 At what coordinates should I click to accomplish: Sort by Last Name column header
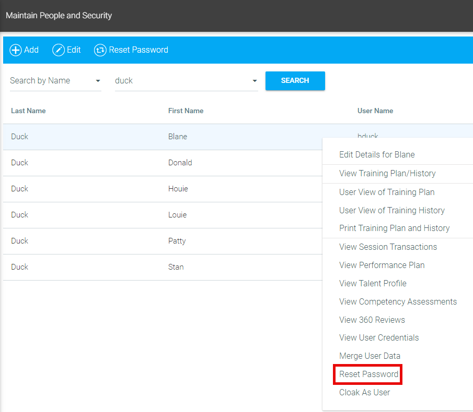click(x=28, y=111)
